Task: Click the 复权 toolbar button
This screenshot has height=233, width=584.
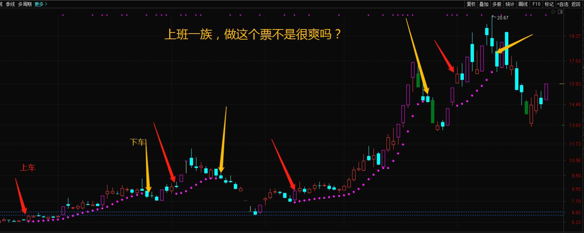Action: [471, 4]
